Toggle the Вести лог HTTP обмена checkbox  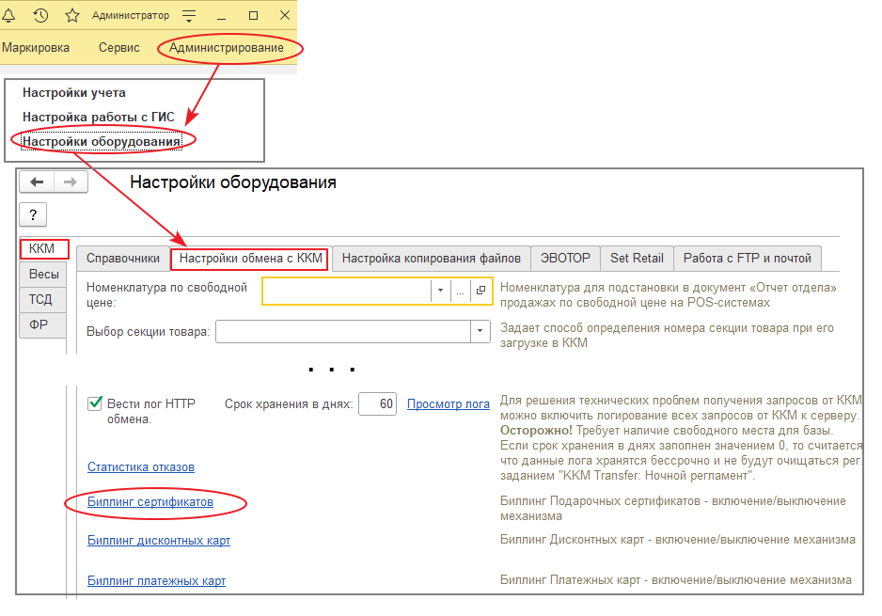(95, 403)
